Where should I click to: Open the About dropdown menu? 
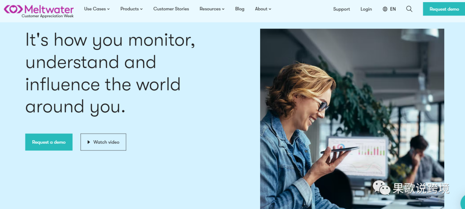263,9
